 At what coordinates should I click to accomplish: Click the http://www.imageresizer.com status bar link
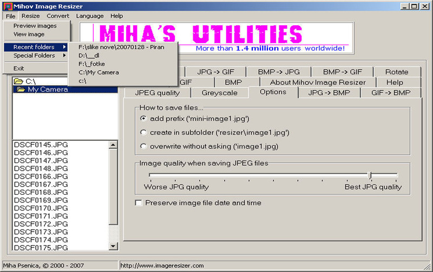pyautogui.click(x=162, y=266)
